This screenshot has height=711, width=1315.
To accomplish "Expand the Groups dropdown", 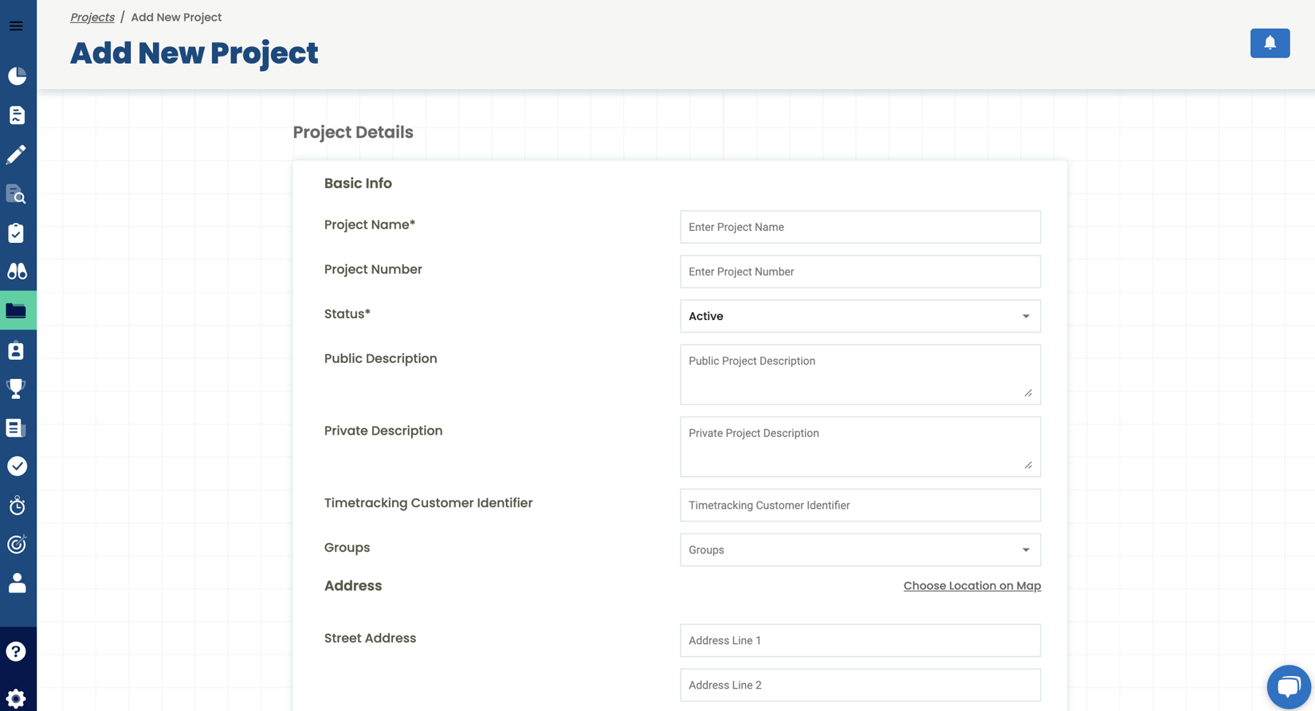I will pyautogui.click(x=860, y=549).
